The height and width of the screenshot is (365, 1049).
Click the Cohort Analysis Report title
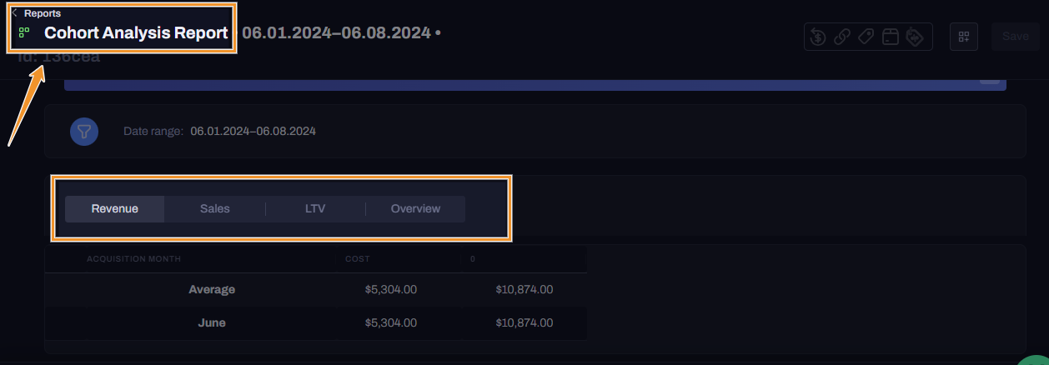136,33
